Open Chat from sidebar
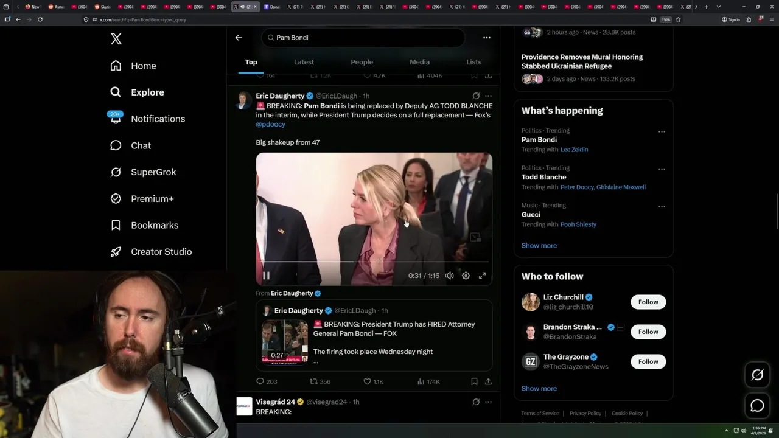779x438 pixels. pos(130,145)
